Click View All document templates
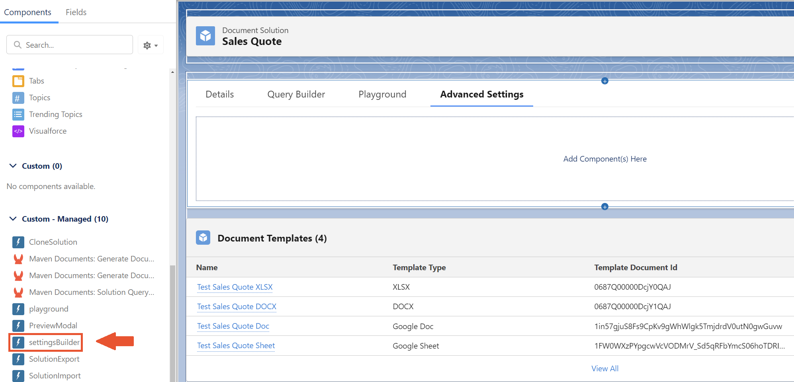Screen dimensions: 794x382 [x=604, y=368]
